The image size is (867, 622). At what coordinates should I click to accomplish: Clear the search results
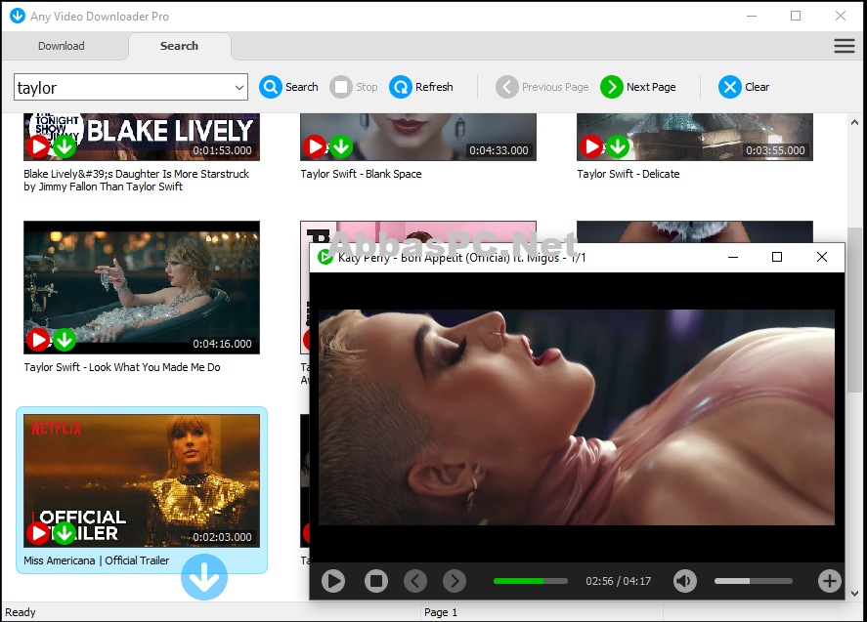point(744,87)
